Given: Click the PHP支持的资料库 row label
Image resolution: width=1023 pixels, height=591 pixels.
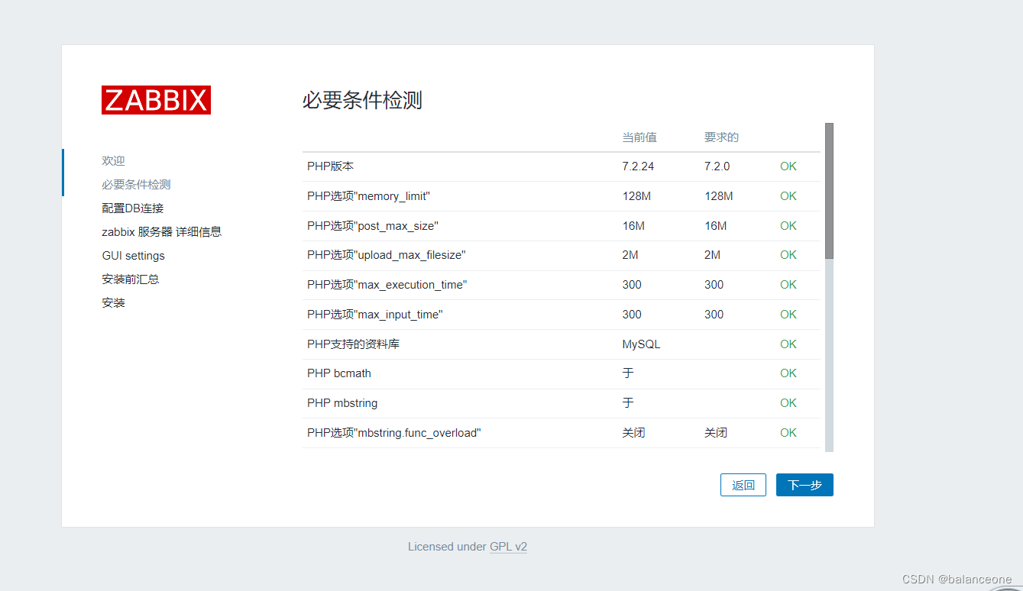Looking at the screenshot, I should (x=354, y=344).
